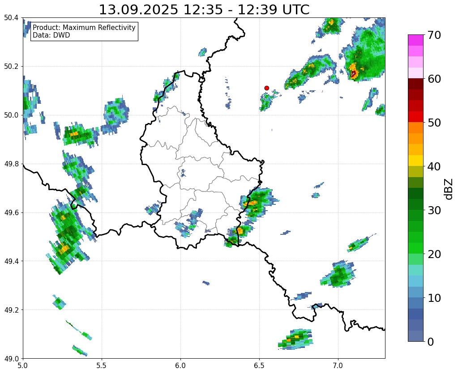Click the latitude tick label 50.0
The height and width of the screenshot is (373, 458).
pos(11,115)
